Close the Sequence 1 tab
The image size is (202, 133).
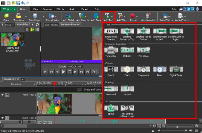[18, 79]
